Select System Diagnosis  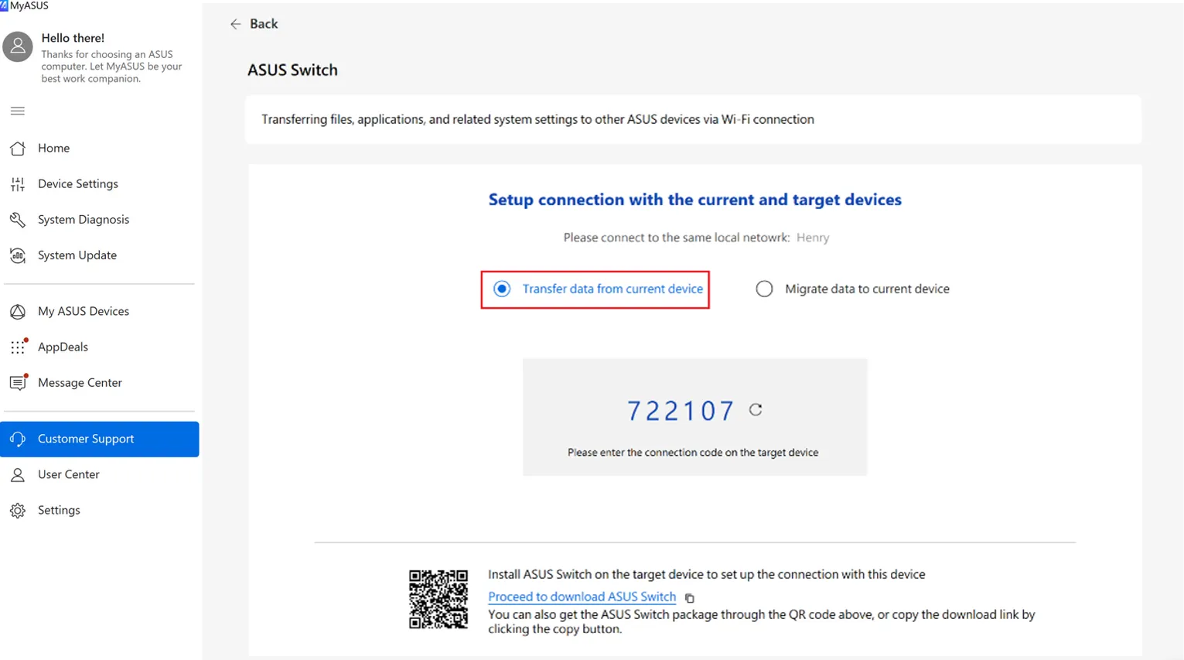point(84,219)
